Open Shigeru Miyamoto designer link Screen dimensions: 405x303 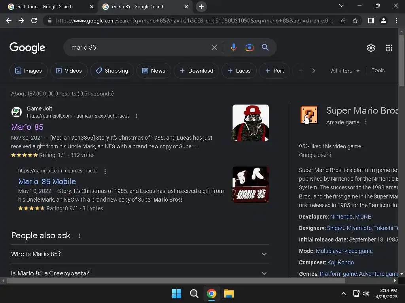(349, 228)
